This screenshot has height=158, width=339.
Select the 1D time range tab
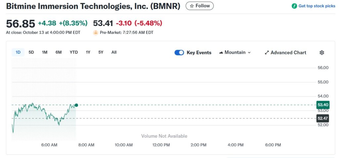(18, 52)
